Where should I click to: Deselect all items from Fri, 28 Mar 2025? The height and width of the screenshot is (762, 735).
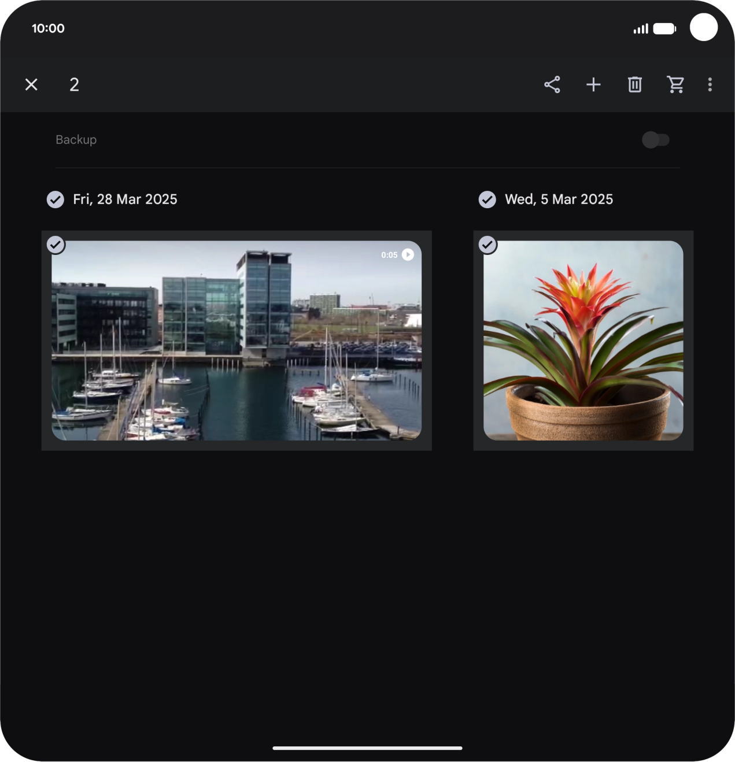point(56,199)
